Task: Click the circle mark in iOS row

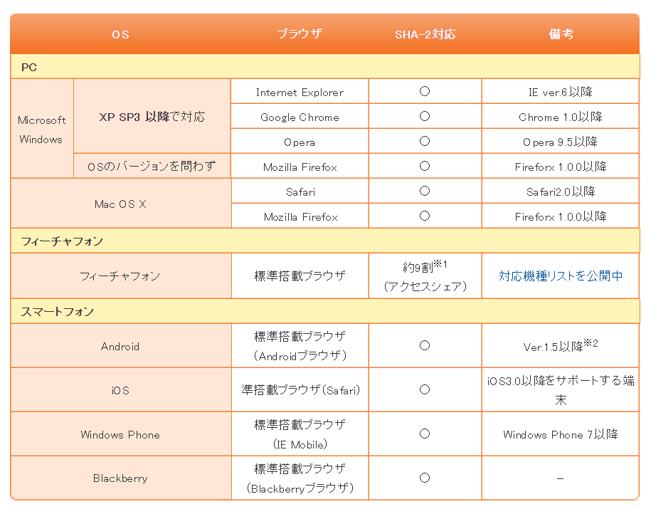Action: [425, 389]
